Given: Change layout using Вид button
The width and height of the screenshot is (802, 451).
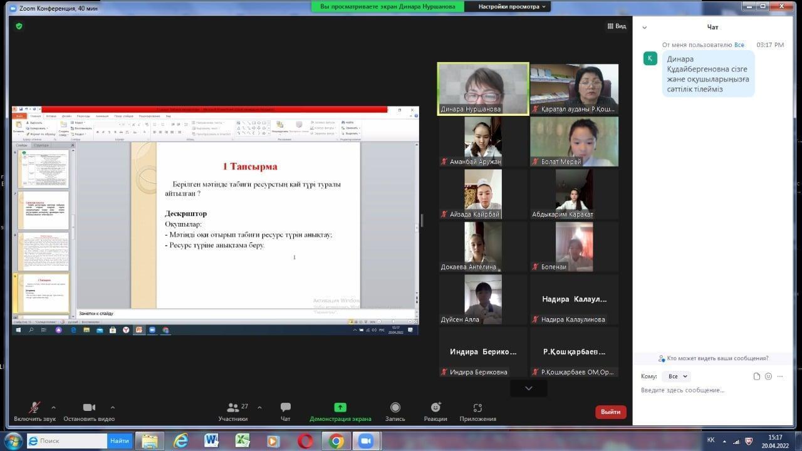Looking at the screenshot, I should point(617,26).
